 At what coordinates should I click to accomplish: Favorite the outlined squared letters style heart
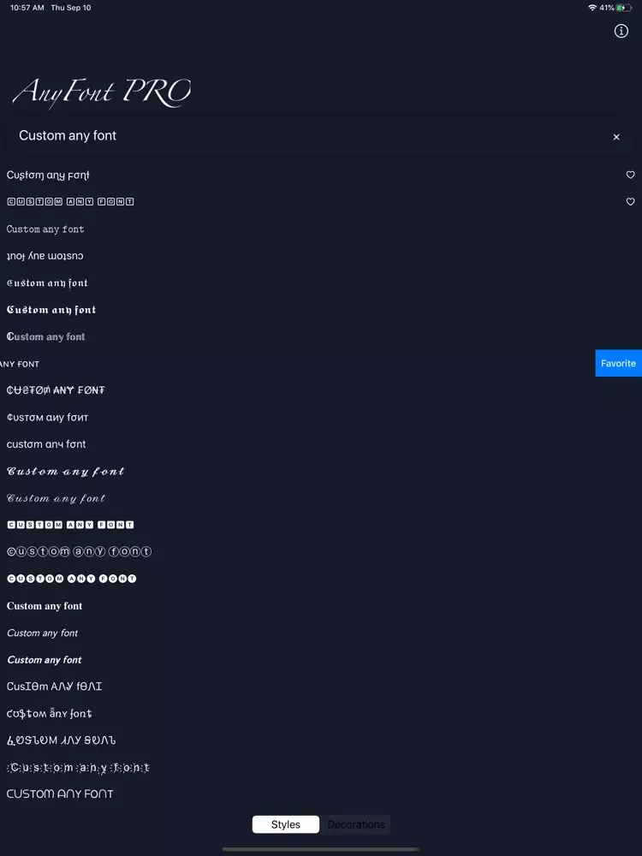[x=630, y=201]
